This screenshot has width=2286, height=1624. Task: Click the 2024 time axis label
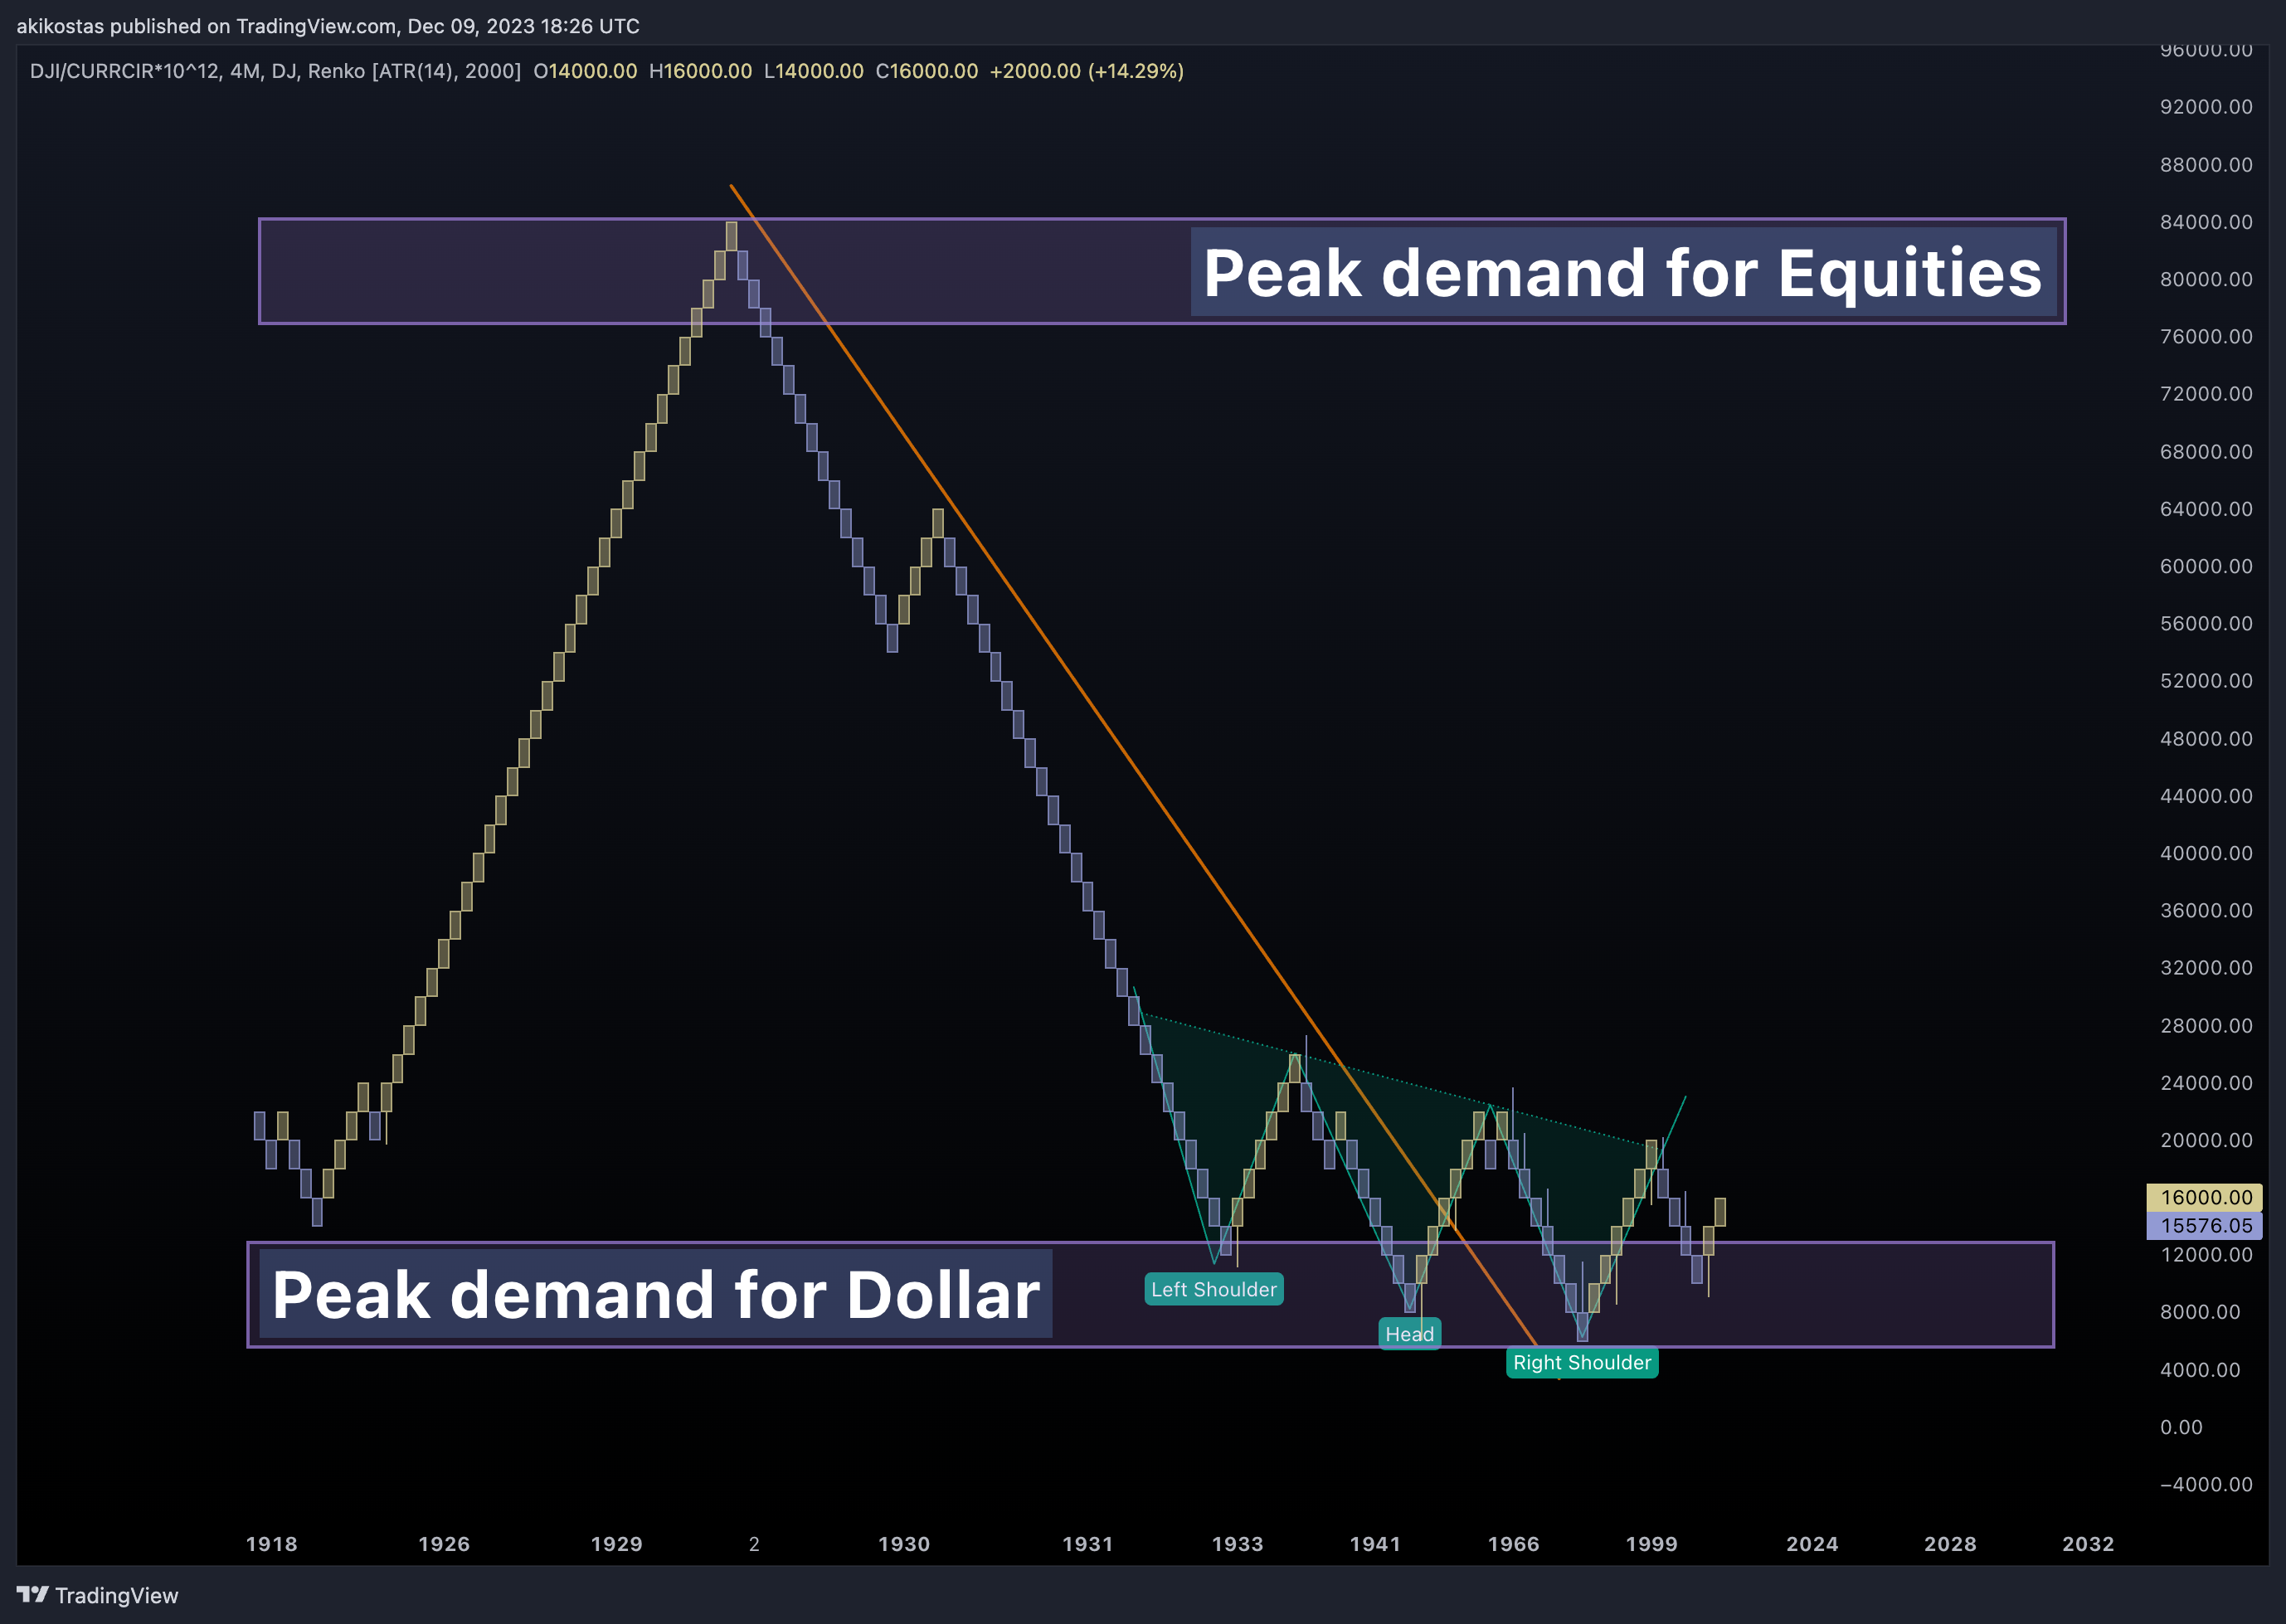pos(1813,1544)
